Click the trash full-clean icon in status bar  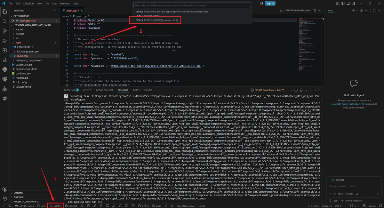click(88, 206)
